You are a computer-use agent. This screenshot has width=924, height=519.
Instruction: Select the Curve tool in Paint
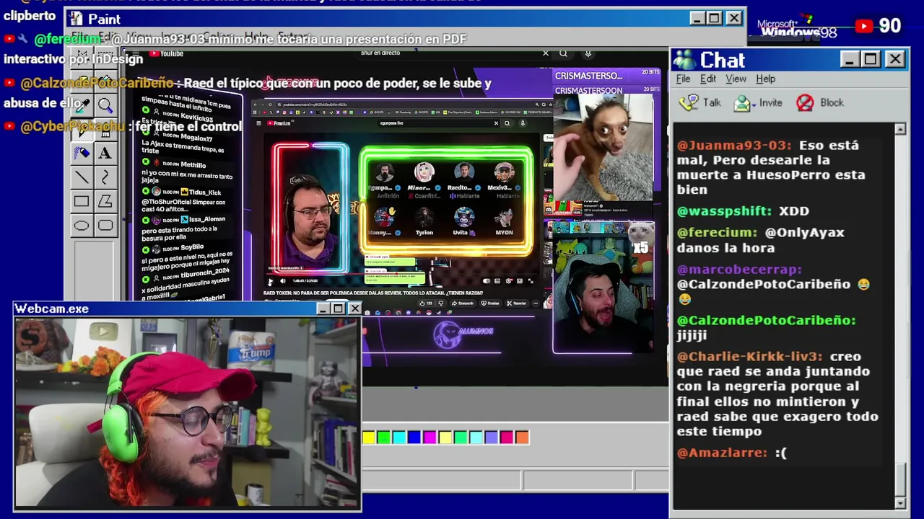(x=105, y=177)
